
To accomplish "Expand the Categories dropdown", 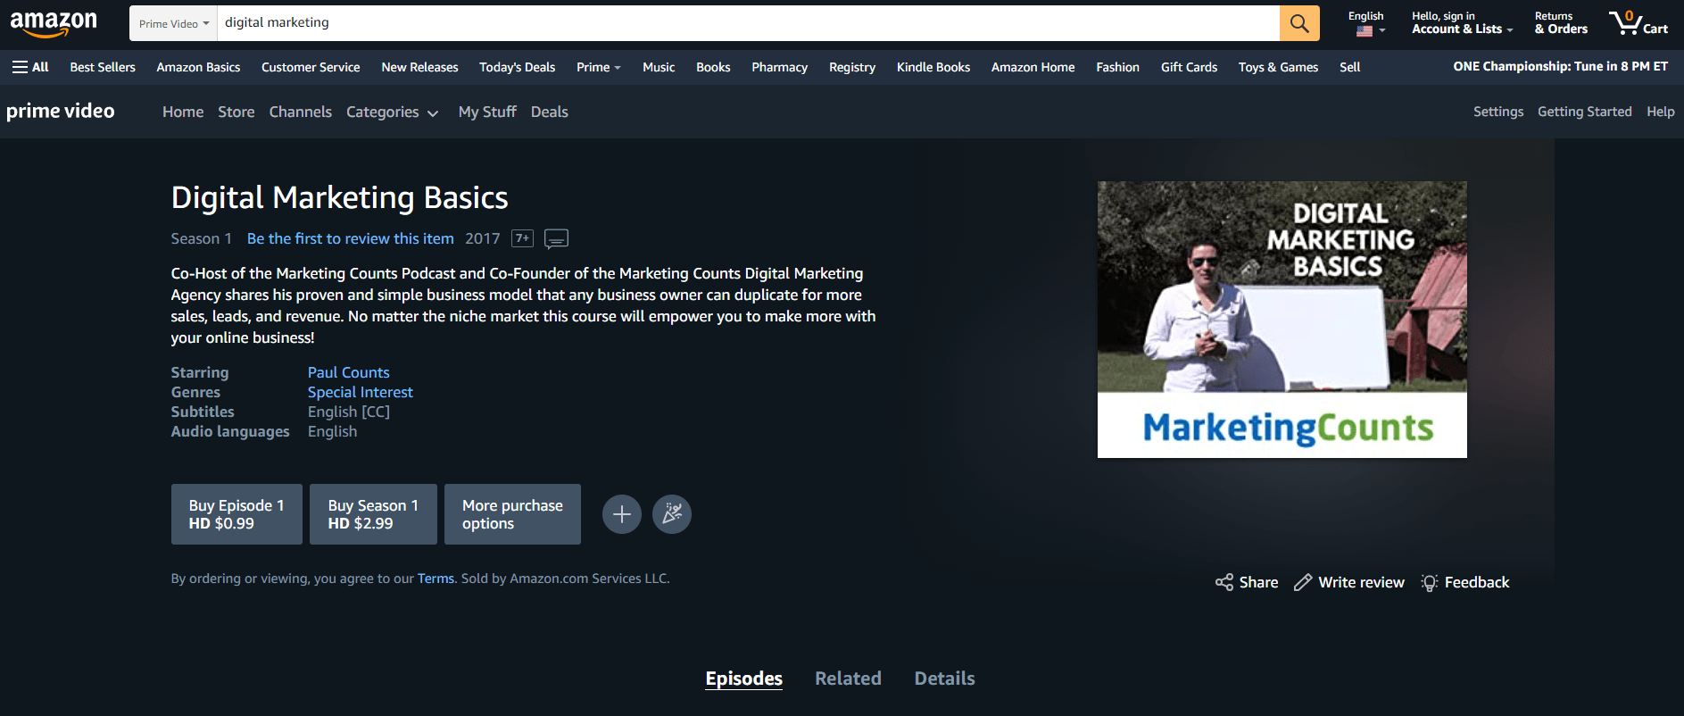I will (x=392, y=112).
